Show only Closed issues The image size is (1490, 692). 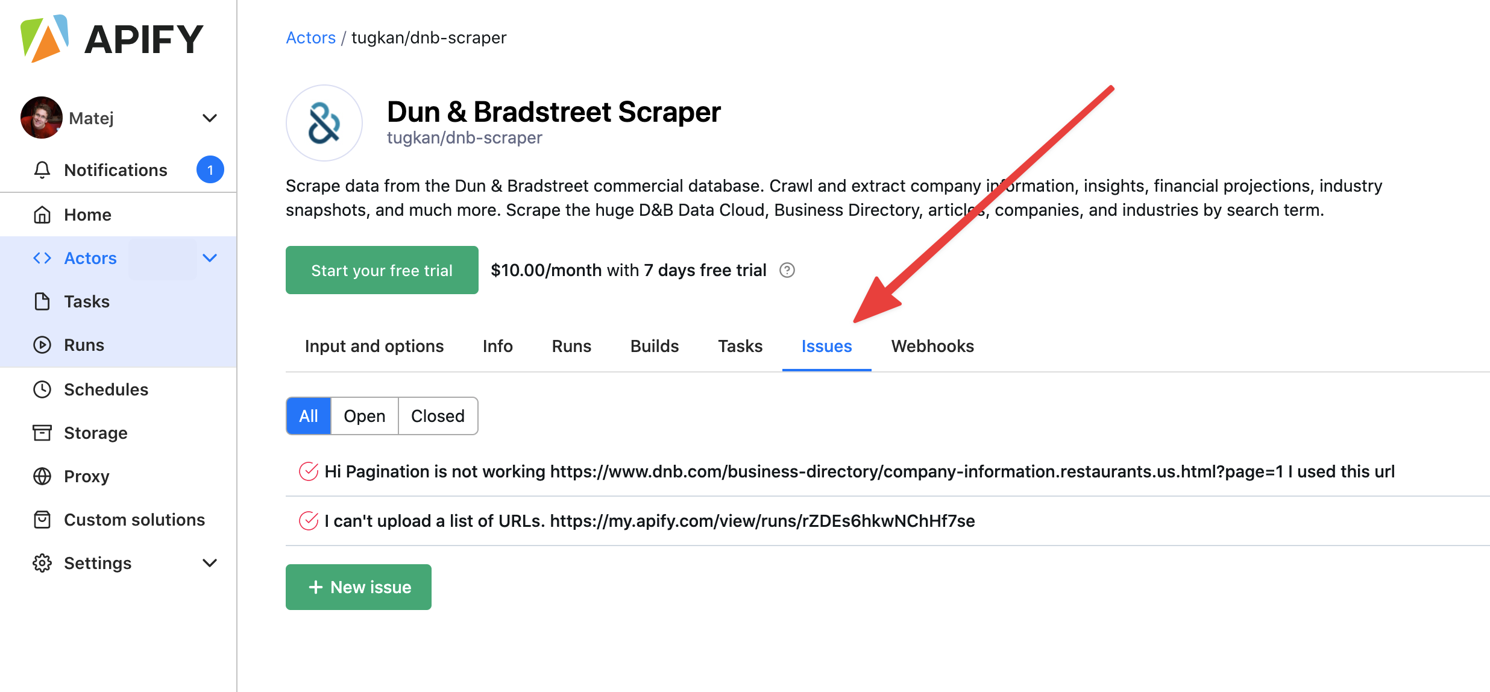(x=438, y=416)
